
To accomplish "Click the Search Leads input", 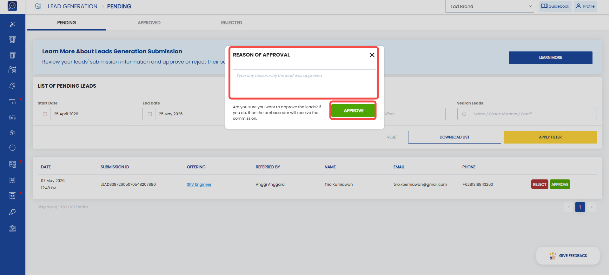I will tap(527, 114).
